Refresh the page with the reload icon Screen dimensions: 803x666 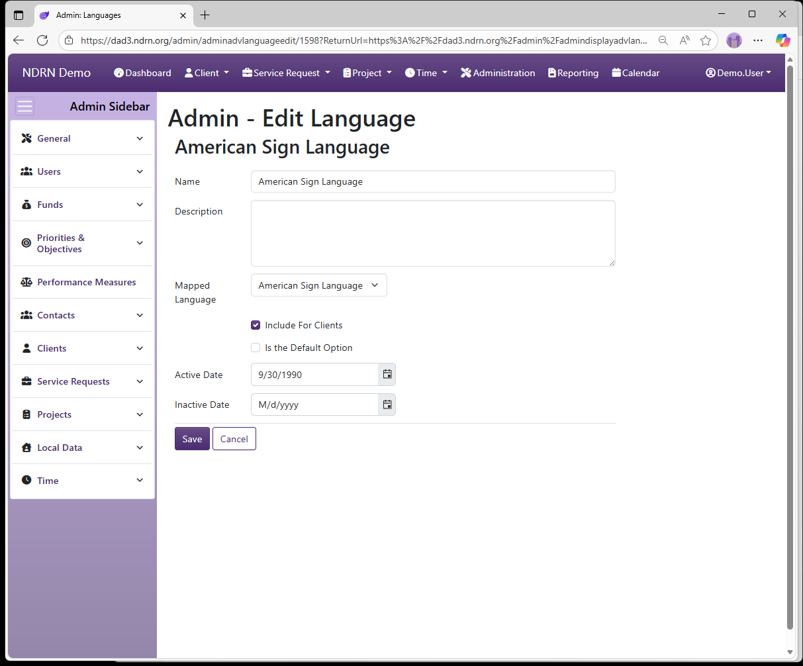pos(42,40)
